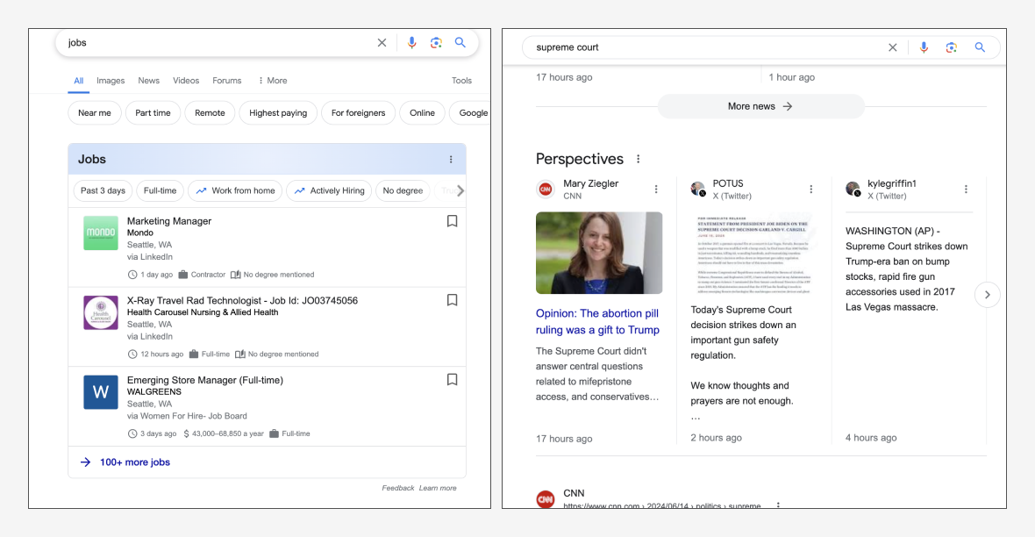Open Mary Ziegler photo thumbnail
Image resolution: width=1035 pixels, height=537 pixels.
point(599,253)
